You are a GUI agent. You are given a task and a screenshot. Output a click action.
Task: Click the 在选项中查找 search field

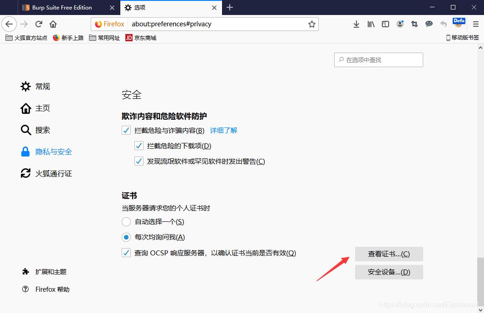coord(378,59)
